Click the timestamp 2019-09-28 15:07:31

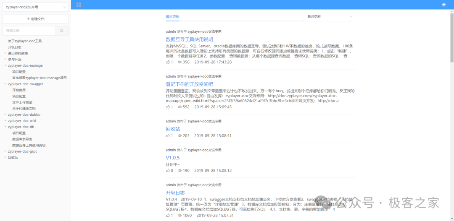pos(215,215)
